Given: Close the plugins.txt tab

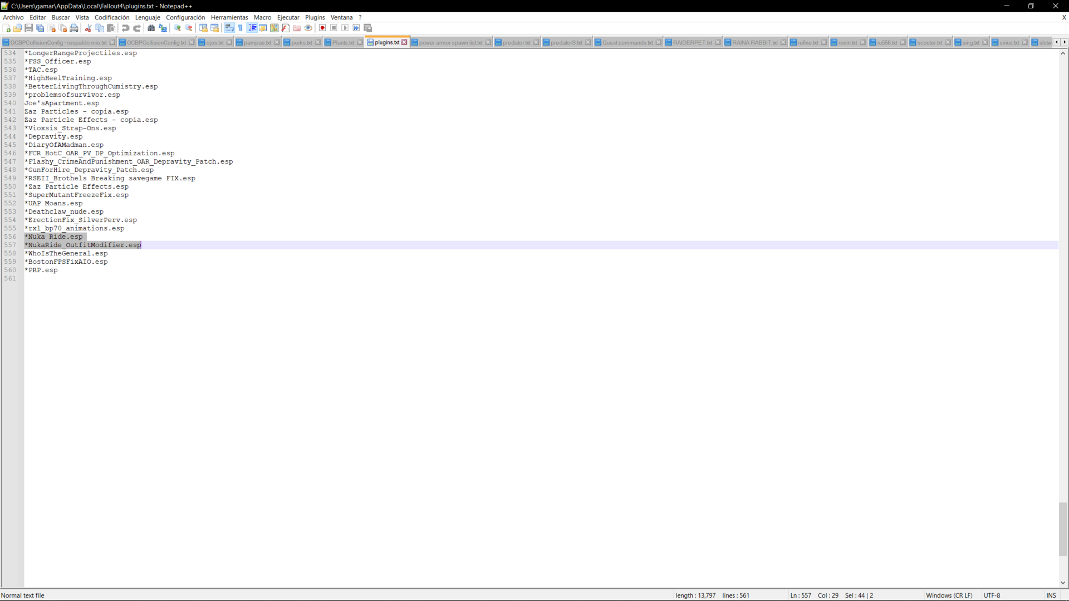Looking at the screenshot, I should [405, 42].
